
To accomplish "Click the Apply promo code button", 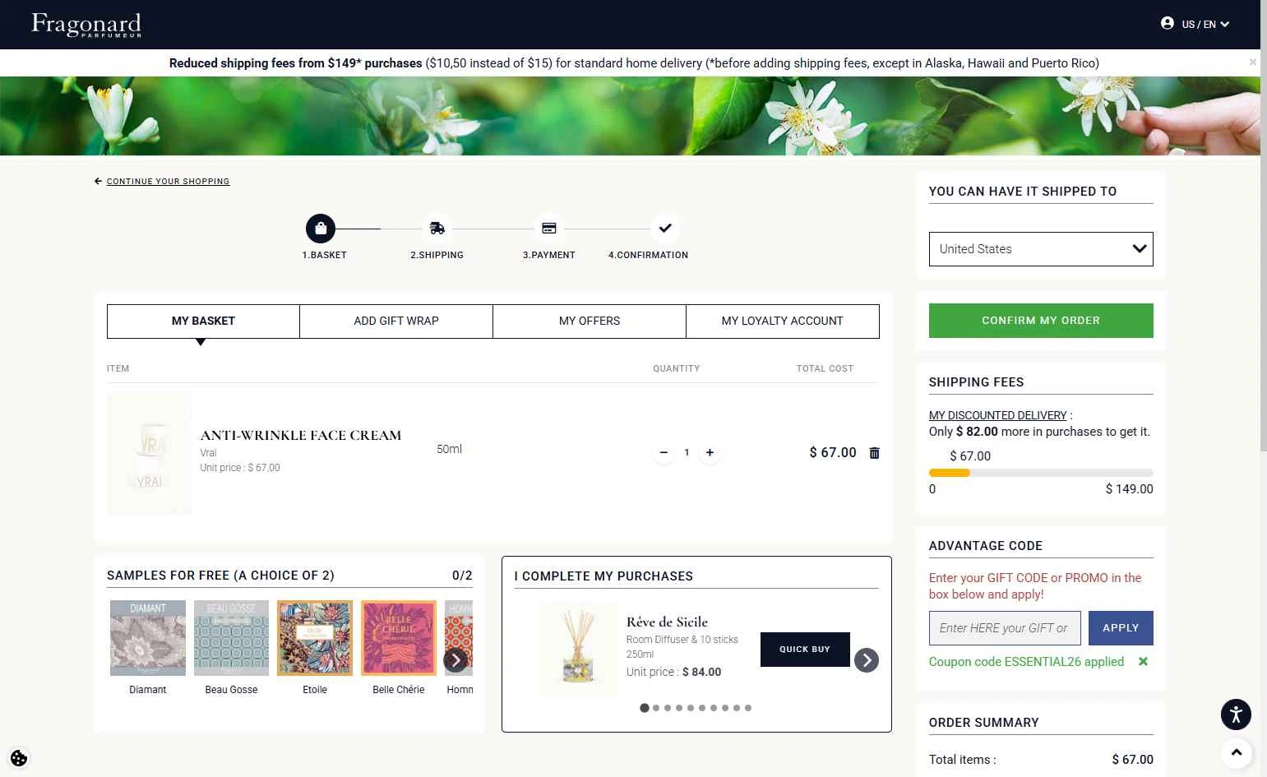I will (x=1121, y=628).
